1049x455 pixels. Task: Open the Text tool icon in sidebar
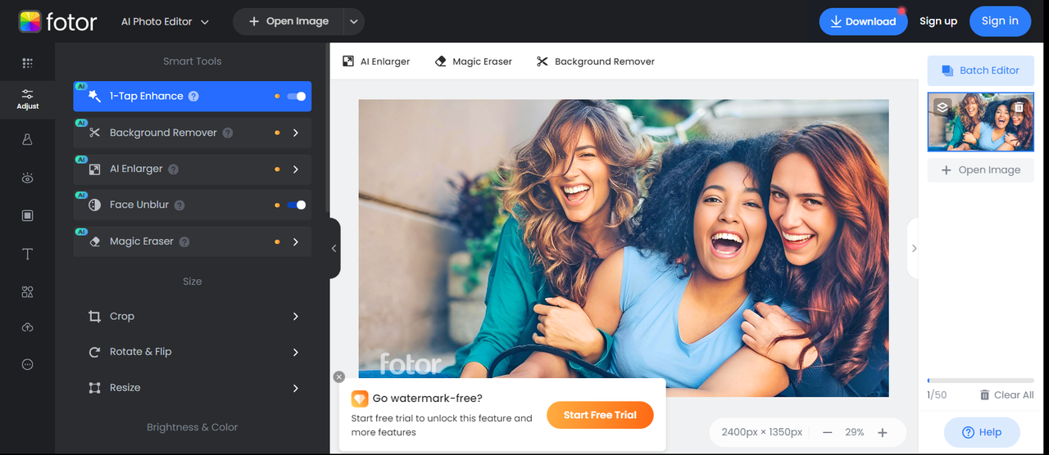pyautogui.click(x=27, y=254)
